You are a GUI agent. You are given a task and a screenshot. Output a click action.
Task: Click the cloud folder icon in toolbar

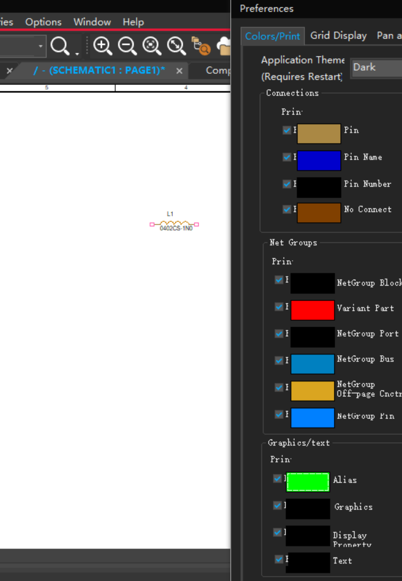(225, 46)
